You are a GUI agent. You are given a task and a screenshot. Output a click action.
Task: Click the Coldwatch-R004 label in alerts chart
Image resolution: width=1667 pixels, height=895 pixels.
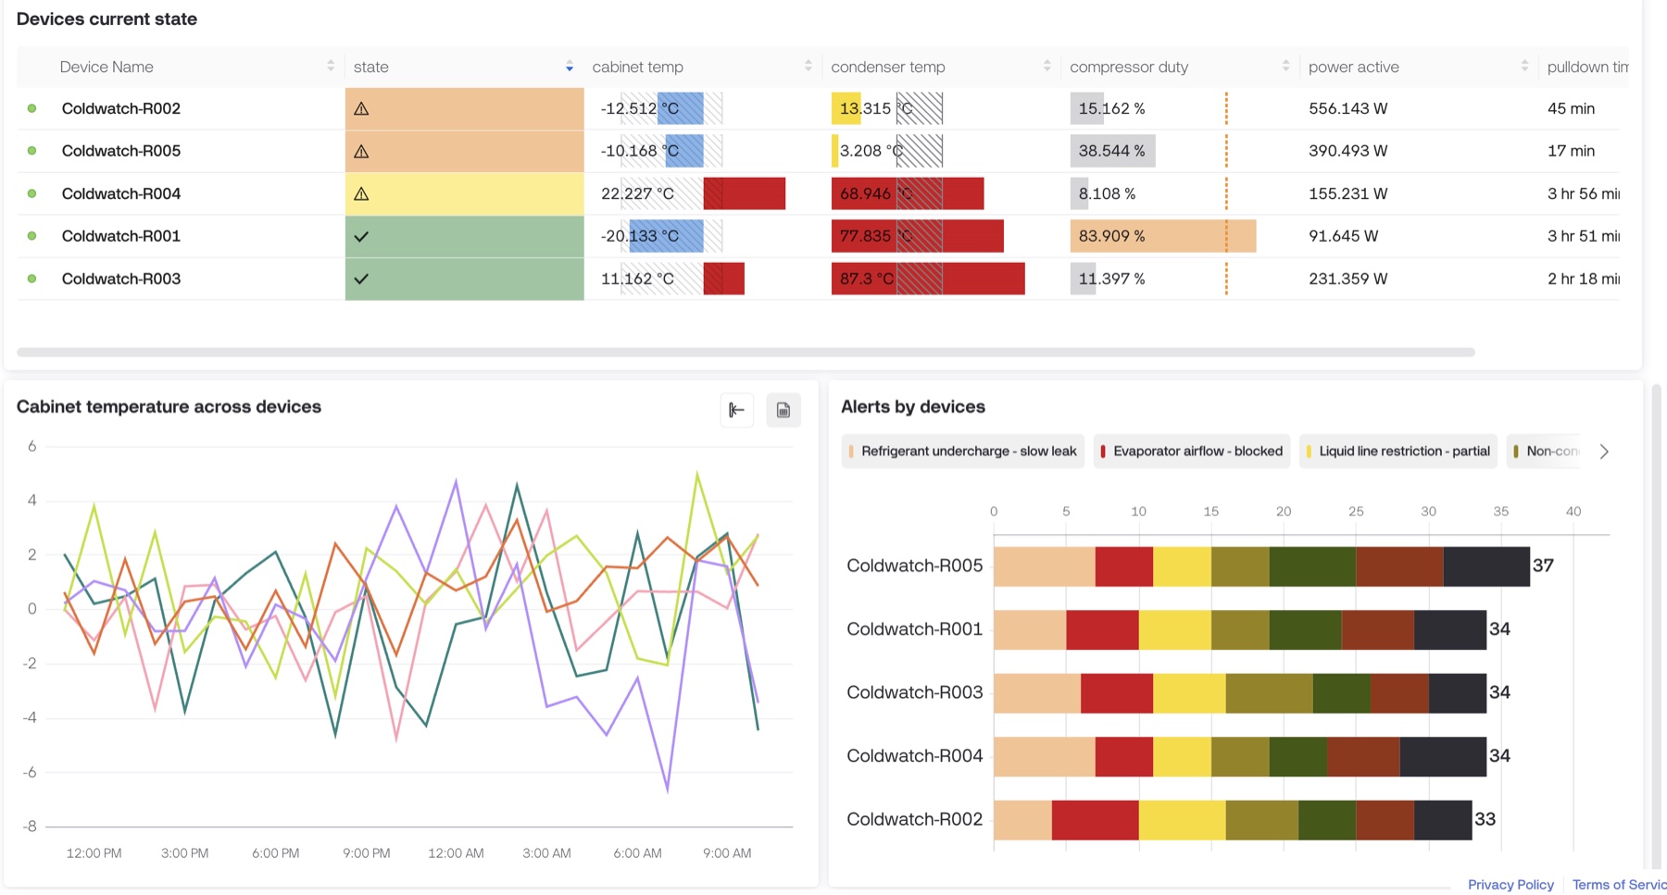(x=914, y=756)
